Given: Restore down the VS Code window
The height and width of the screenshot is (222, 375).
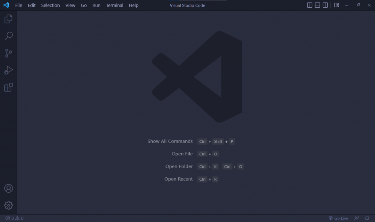Looking at the screenshot, I should 358,5.
